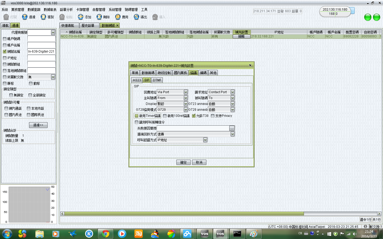
Task: Open the Paint palette icon on the taskbar
Action: pos(253,234)
